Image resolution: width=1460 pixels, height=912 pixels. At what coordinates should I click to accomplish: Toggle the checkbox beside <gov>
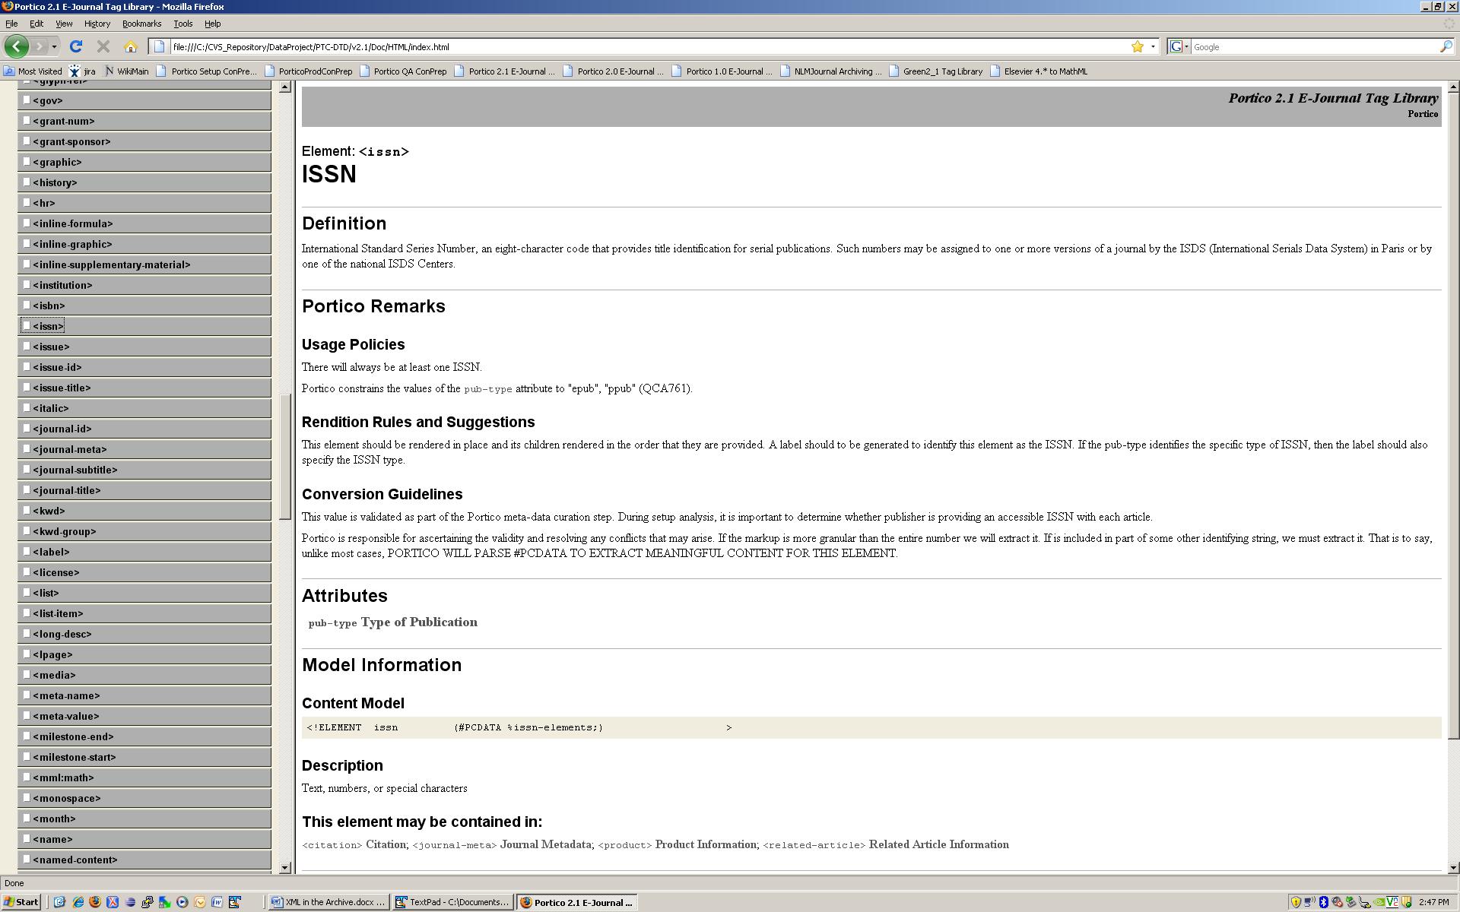pyautogui.click(x=27, y=100)
